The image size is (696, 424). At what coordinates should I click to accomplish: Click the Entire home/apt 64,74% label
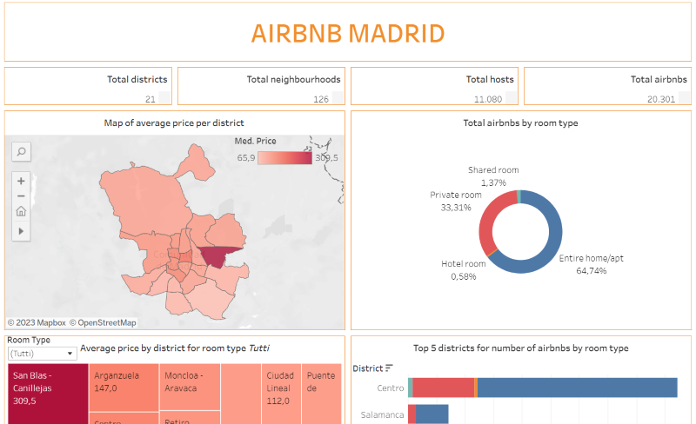pos(592,264)
